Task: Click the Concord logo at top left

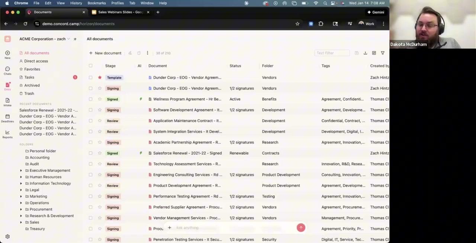Action: click(7, 39)
